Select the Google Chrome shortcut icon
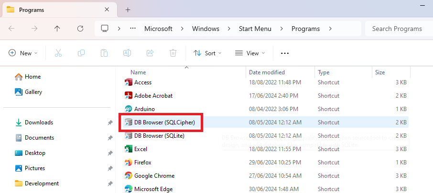This screenshot has width=433, height=193. [128, 176]
